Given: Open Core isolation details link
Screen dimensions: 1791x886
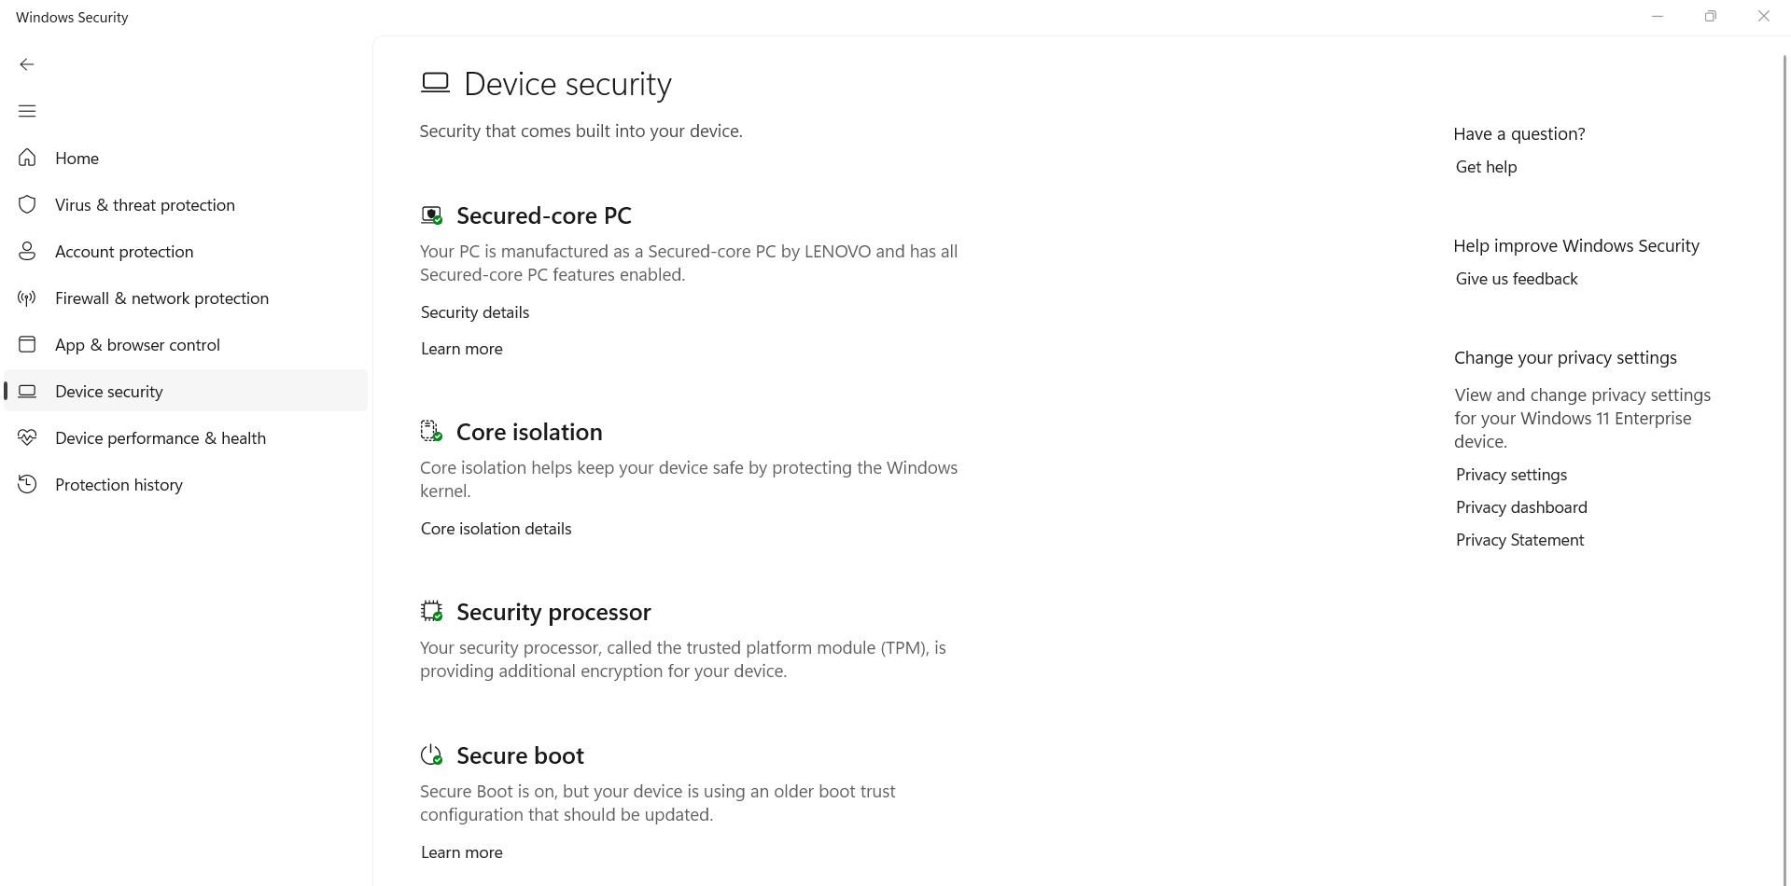Looking at the screenshot, I should [x=496, y=529].
